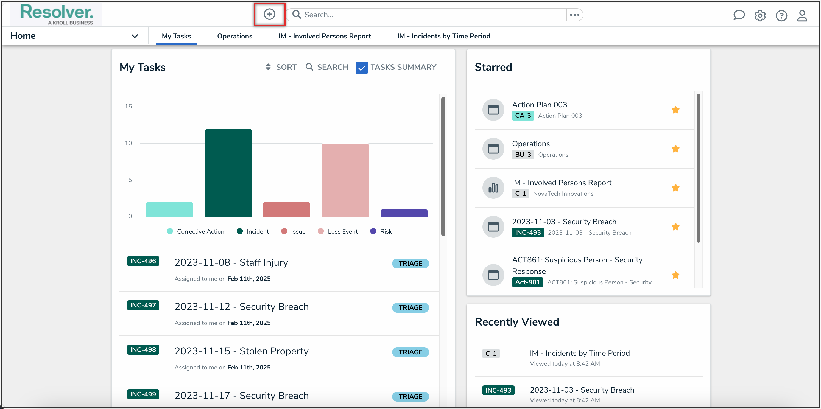Open the user profile icon
The width and height of the screenshot is (821, 409).
(802, 15)
